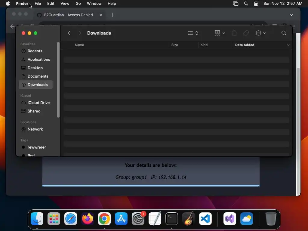Toggle Date Added sort order chevron

tap(288, 45)
